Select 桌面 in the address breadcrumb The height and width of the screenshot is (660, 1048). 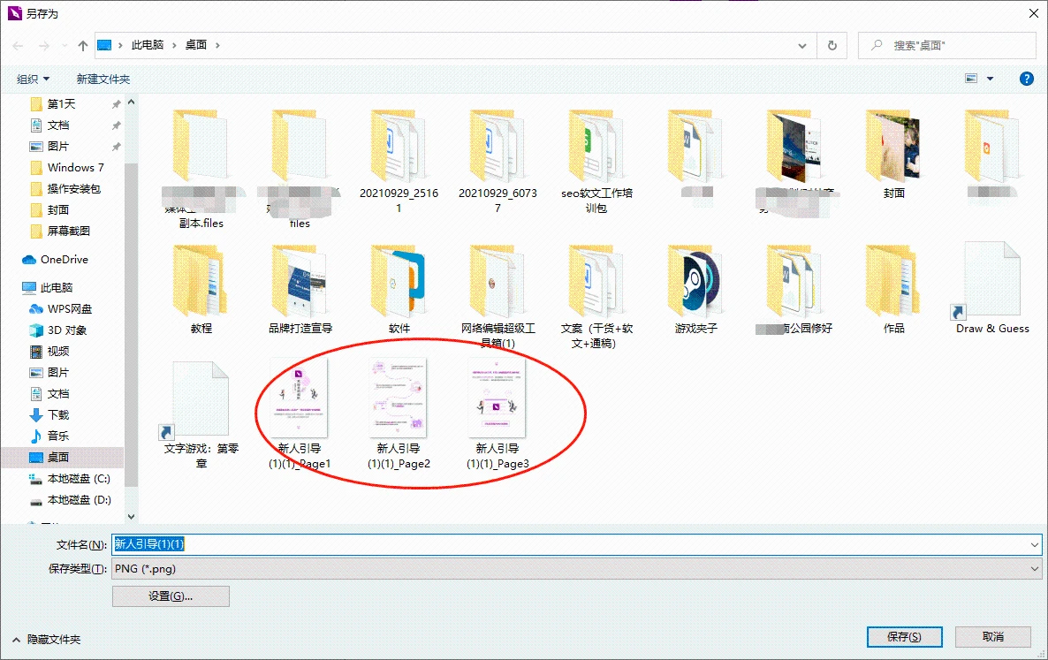tap(196, 45)
